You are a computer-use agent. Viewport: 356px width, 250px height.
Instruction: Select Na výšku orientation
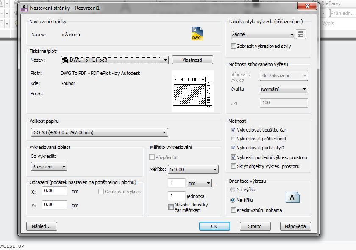232,190
